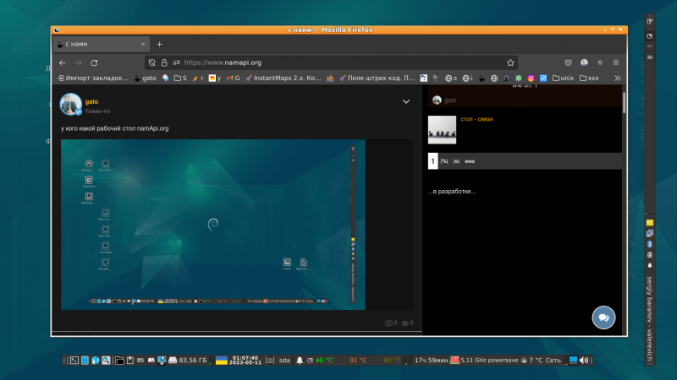Viewport: 677px width, 380px height.
Task: Show more bookmarks overflow chevron
Action: 617,78
